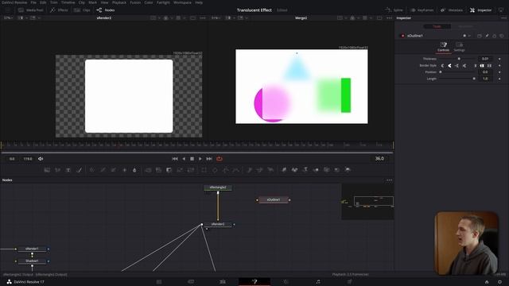Open right viewer three-dot options menu
This screenshot has height=286, width=509.
tap(389, 18)
